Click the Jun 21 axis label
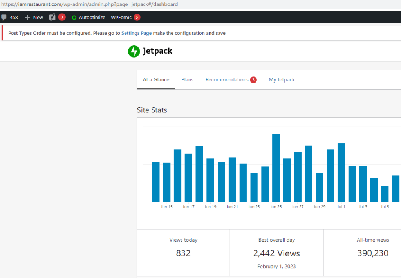Screen dimensions: 401x278 click(x=232, y=207)
